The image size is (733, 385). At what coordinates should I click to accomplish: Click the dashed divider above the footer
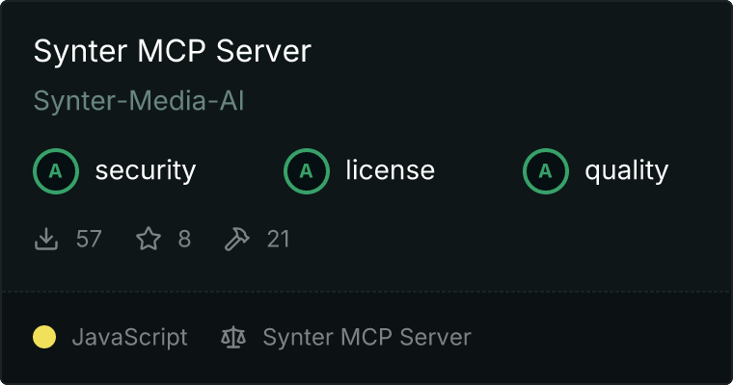pos(366,292)
